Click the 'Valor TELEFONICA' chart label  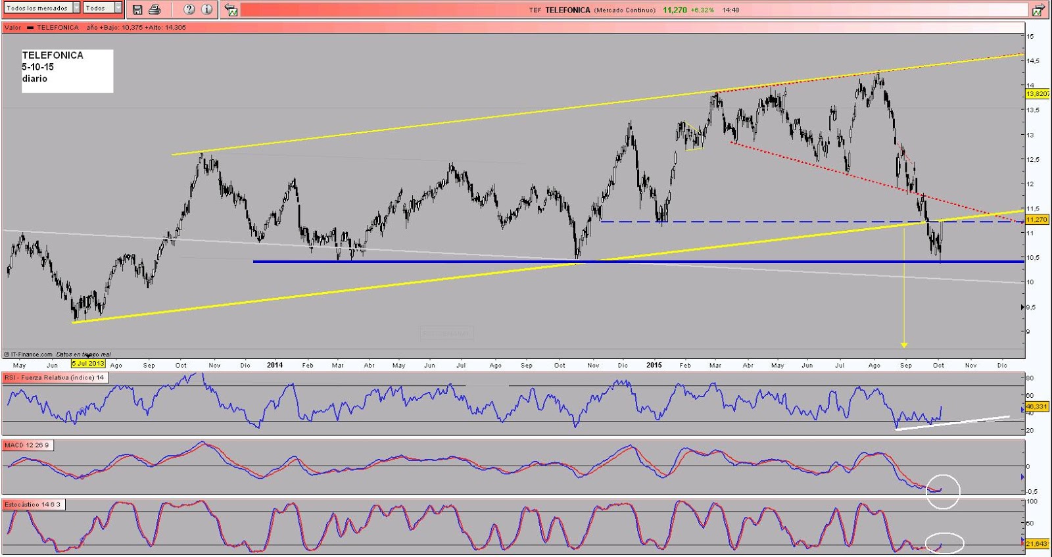tap(41, 28)
